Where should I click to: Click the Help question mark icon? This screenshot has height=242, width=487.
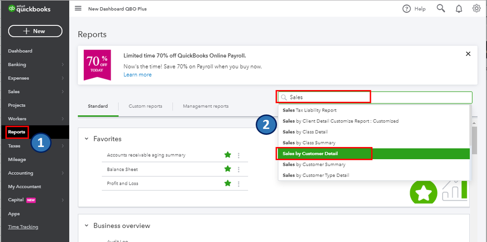[407, 9]
